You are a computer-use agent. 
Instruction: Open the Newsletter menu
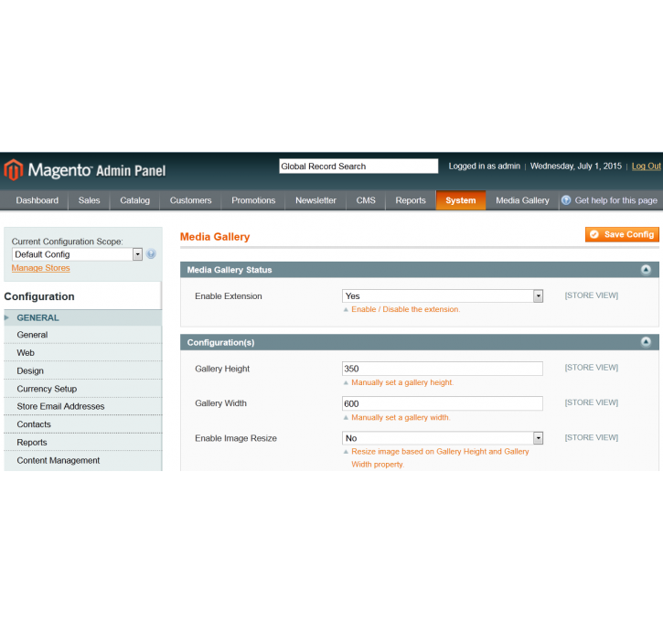pos(315,200)
